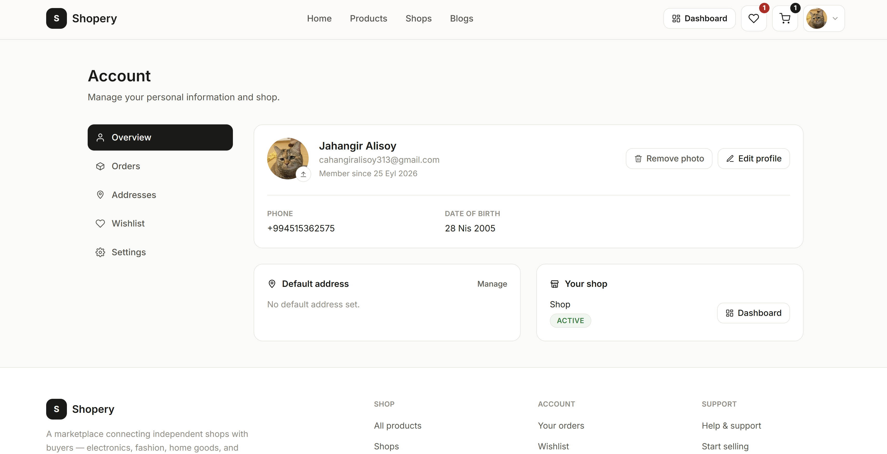Open the wishlist heart icon in header

pos(753,19)
